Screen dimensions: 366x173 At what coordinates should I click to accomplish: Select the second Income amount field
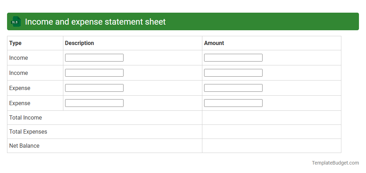click(x=233, y=73)
